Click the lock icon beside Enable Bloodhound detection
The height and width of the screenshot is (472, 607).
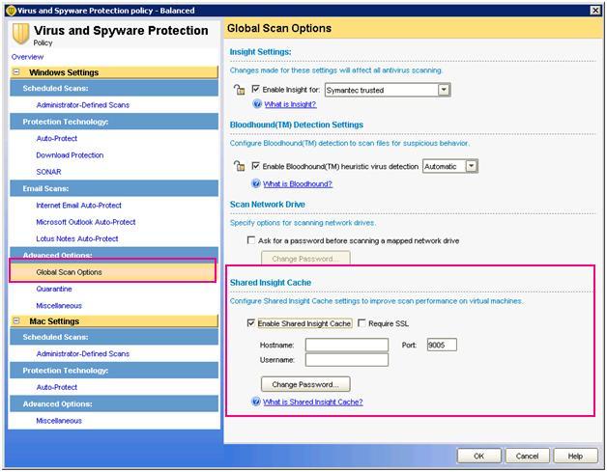tap(240, 166)
